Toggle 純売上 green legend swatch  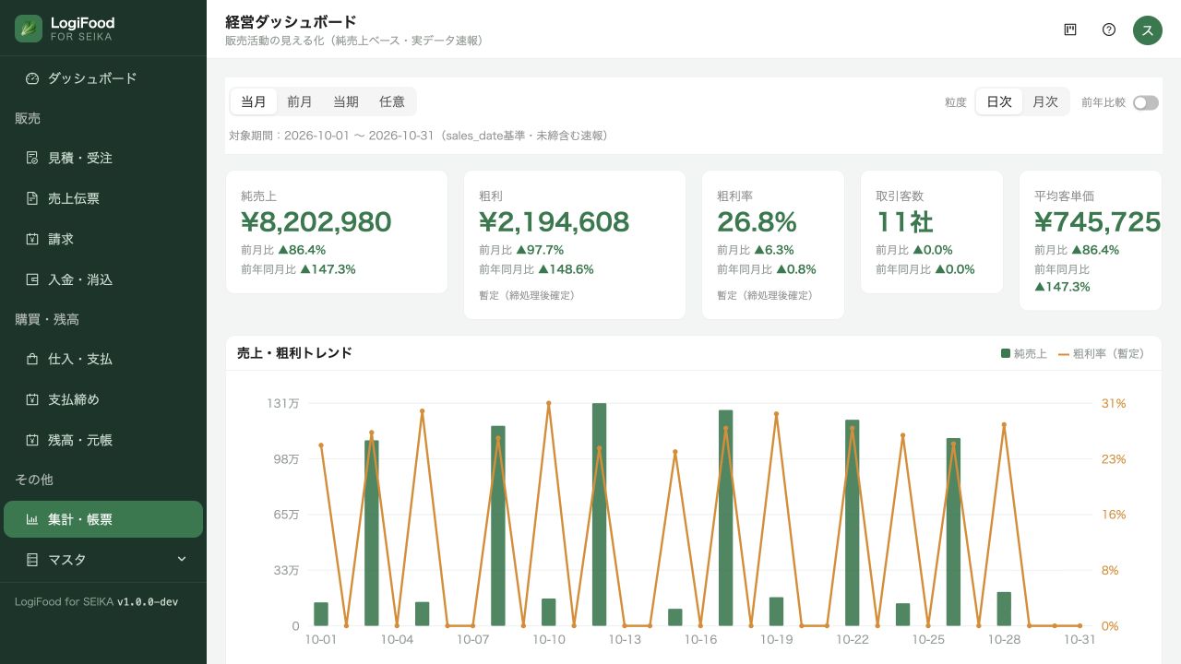coord(1006,353)
